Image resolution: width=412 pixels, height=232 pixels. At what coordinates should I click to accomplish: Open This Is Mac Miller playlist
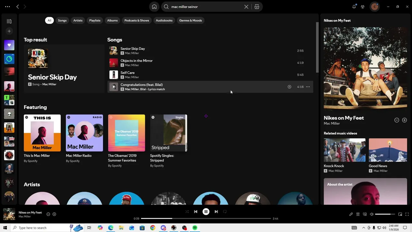[42, 140]
